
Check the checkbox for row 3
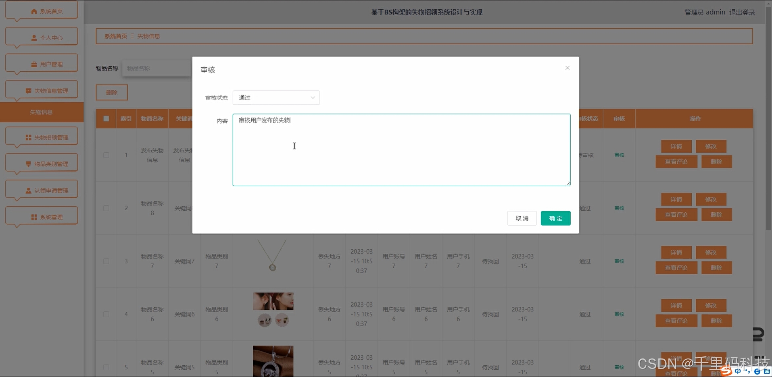[106, 261]
